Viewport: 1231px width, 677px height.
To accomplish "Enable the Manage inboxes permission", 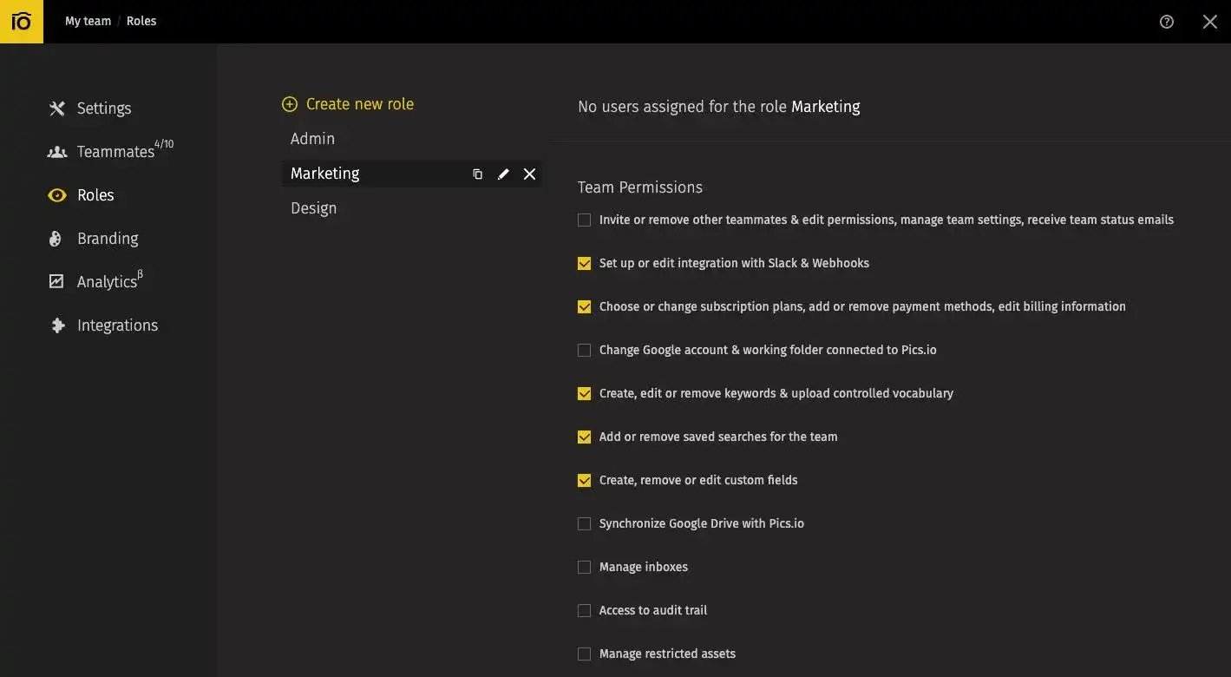I will click(584, 567).
